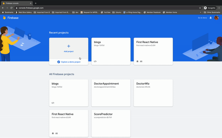Expand the bookmarks overflow chevron
The height and width of the screenshot is (138, 222).
point(201,13)
